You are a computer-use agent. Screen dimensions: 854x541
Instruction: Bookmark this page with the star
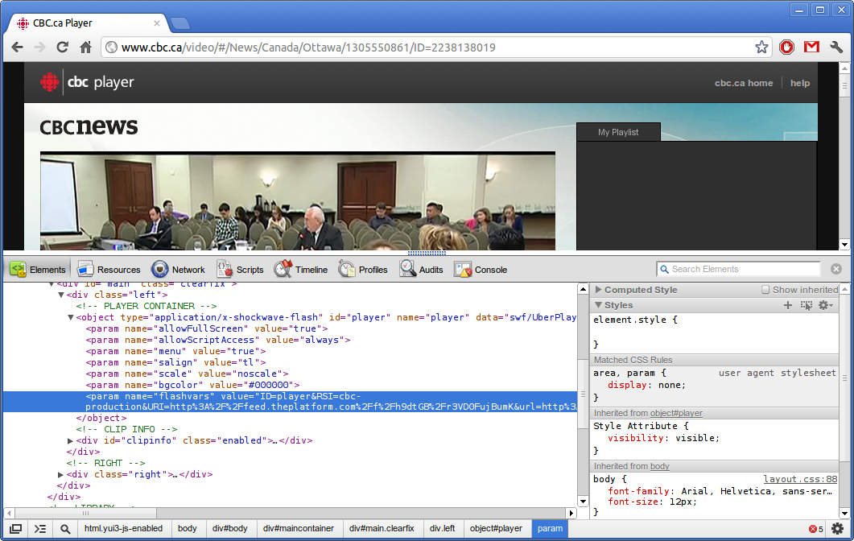pyautogui.click(x=761, y=47)
